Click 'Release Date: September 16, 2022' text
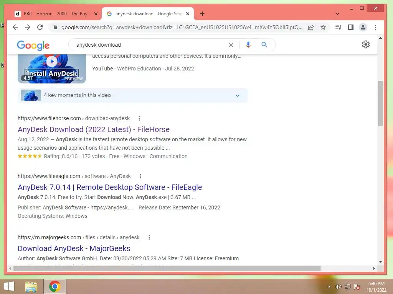 (179, 207)
